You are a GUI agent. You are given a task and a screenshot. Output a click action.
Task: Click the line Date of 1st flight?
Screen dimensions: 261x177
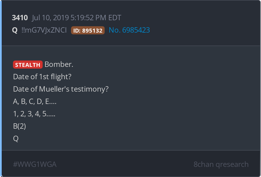click(x=42, y=77)
